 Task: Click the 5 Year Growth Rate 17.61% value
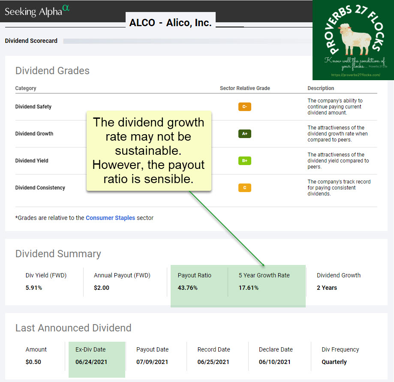[x=249, y=288]
